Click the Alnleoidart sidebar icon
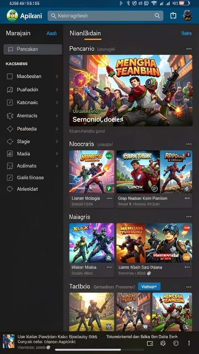This screenshot has height=354, width=199. pyautogui.click(x=10, y=189)
